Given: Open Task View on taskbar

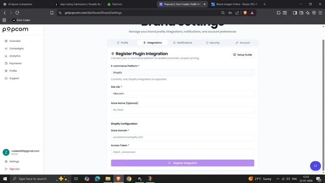Looking at the screenshot, I should [x=76, y=179].
